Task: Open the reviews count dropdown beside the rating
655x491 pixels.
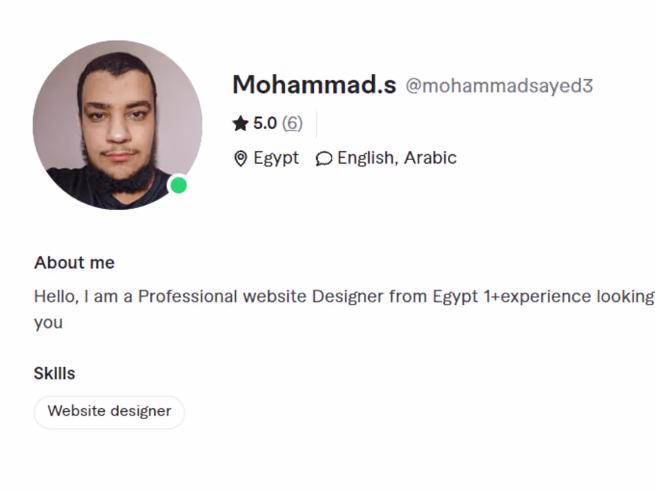Action: [292, 123]
